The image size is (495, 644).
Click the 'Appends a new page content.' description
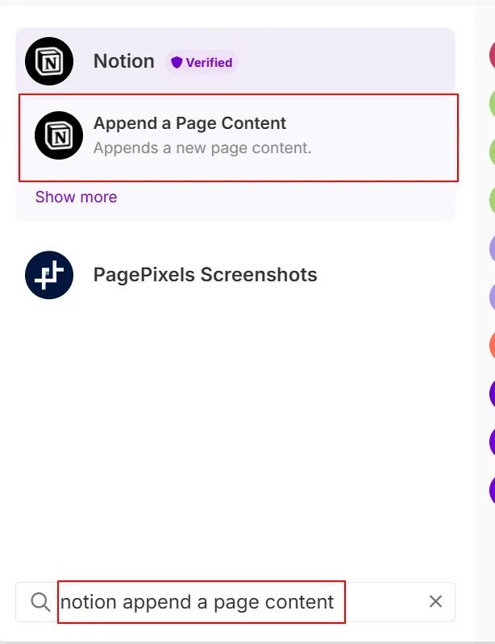(202, 148)
